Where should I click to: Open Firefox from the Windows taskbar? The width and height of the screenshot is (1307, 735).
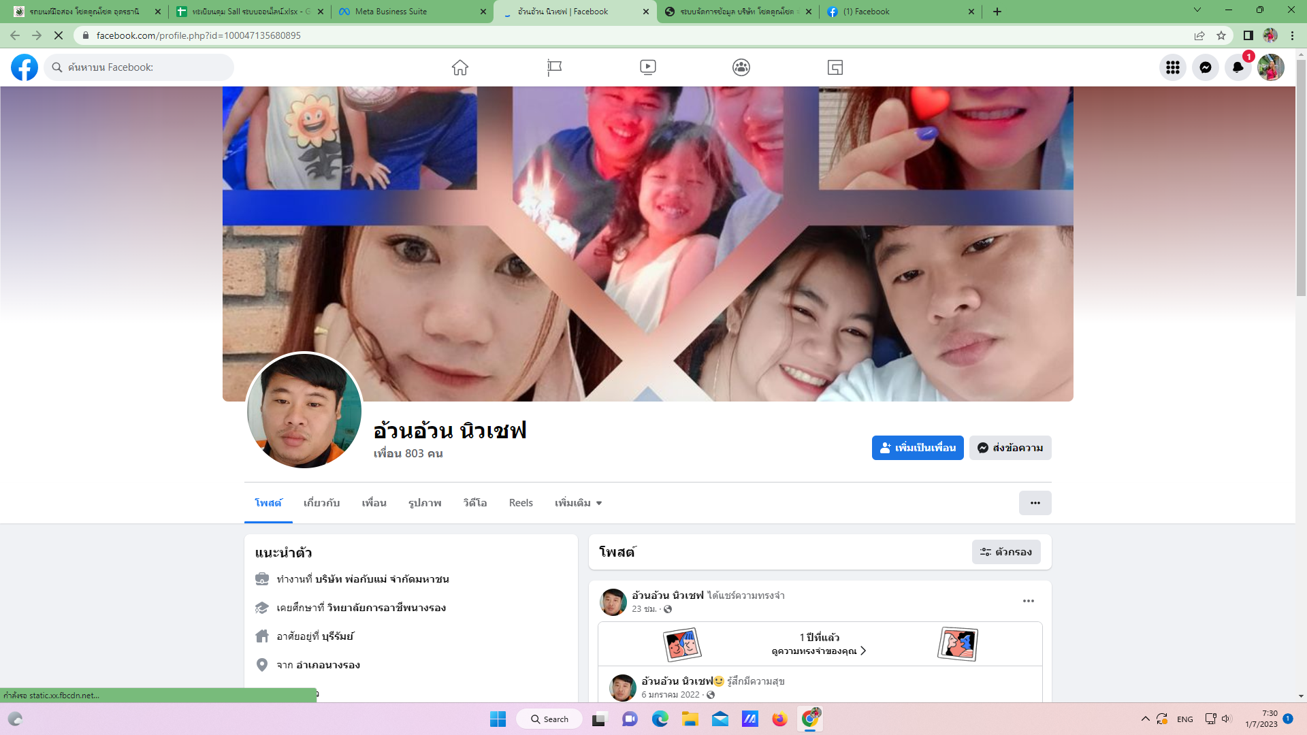point(779,719)
